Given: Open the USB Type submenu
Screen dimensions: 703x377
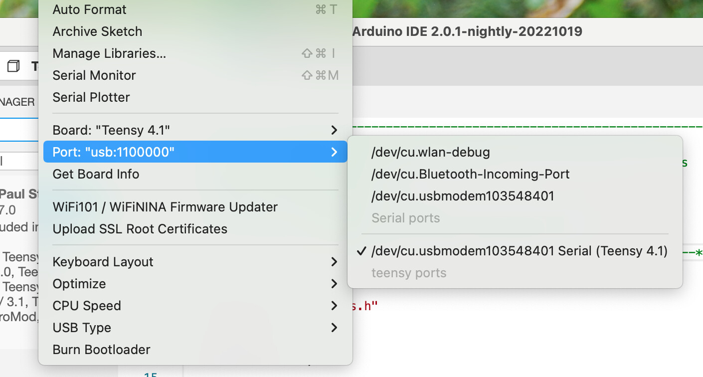Looking at the screenshot, I should point(82,328).
